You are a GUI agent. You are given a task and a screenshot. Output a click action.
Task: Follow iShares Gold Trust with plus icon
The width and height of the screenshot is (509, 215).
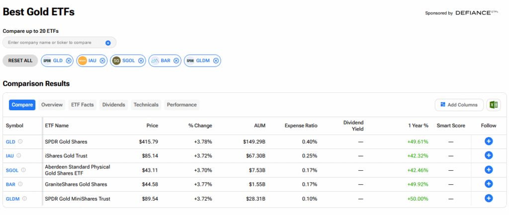pos(489,155)
